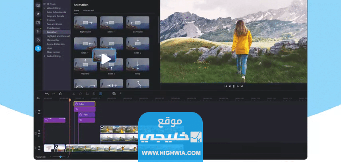This screenshot has height=162, width=341.
Task: Step back one frame in player
Action: [x=230, y=86]
